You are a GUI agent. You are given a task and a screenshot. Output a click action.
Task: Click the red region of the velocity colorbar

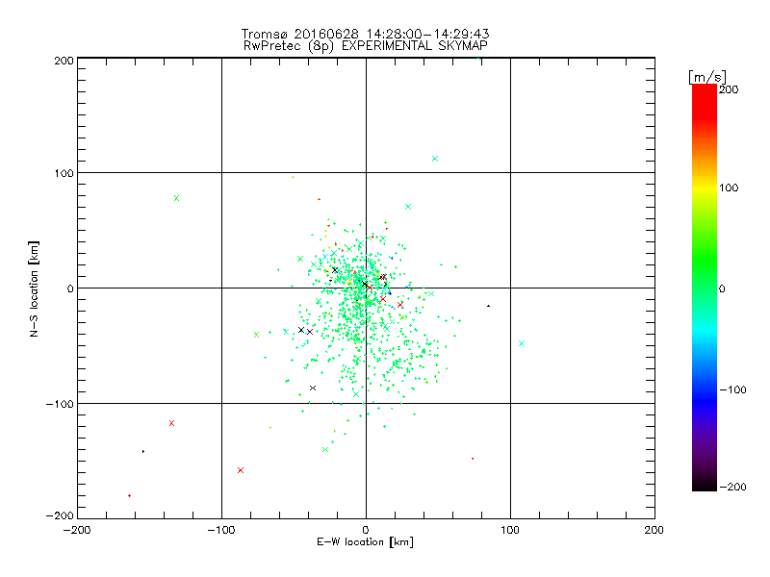pyautogui.click(x=705, y=101)
